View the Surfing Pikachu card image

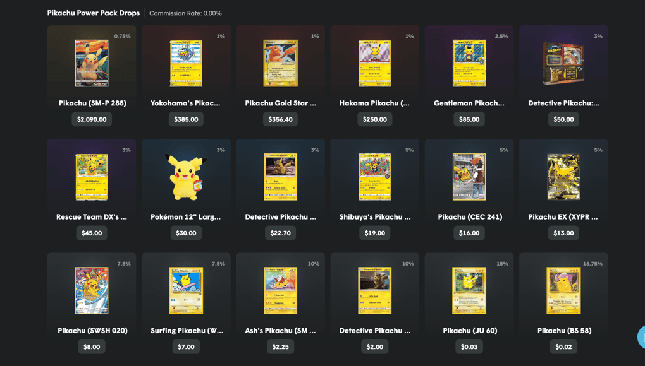pyautogui.click(x=186, y=290)
